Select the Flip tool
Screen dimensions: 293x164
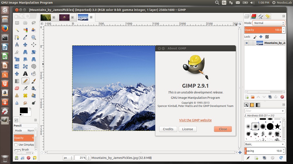click(17, 67)
